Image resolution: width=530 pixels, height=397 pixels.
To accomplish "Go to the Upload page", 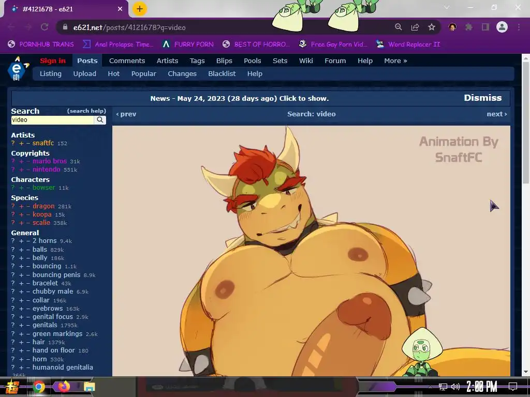I will (x=84, y=73).
